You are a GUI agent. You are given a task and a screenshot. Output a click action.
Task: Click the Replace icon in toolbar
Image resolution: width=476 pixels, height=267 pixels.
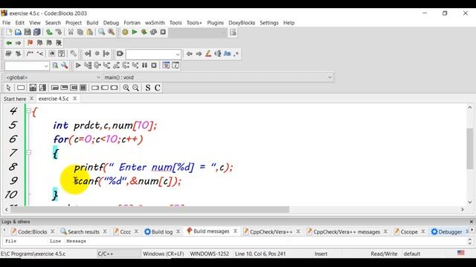111,32
